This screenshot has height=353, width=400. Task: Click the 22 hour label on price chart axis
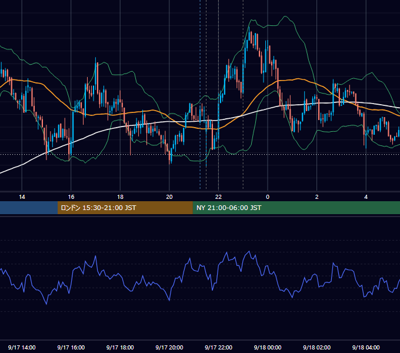(x=218, y=197)
